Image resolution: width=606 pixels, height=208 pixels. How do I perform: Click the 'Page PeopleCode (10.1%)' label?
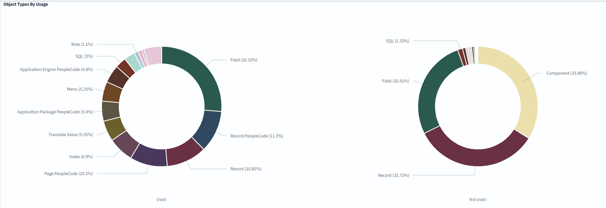[68, 174]
